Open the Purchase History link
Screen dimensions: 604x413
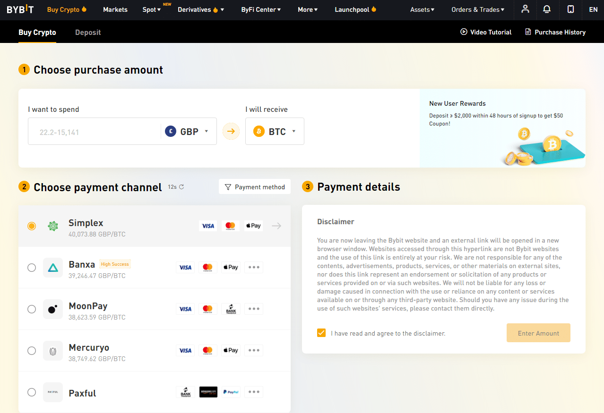click(555, 32)
